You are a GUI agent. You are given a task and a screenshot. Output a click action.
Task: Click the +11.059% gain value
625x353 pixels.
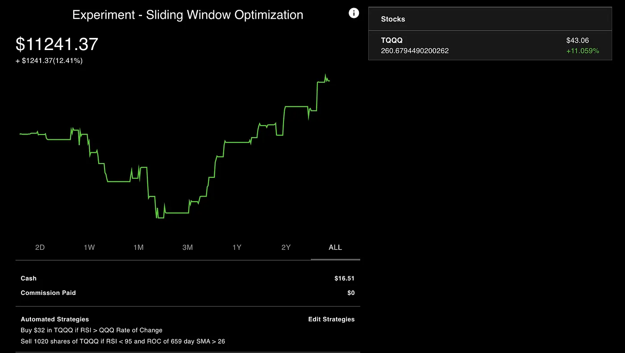coord(583,51)
